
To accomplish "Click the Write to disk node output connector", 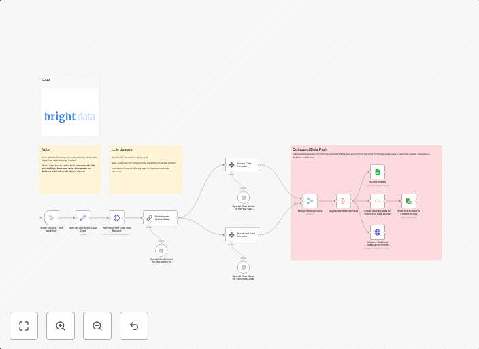I will tap(416, 201).
